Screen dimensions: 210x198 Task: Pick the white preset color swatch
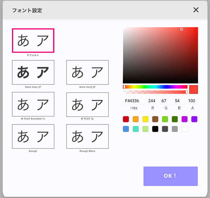point(184,129)
